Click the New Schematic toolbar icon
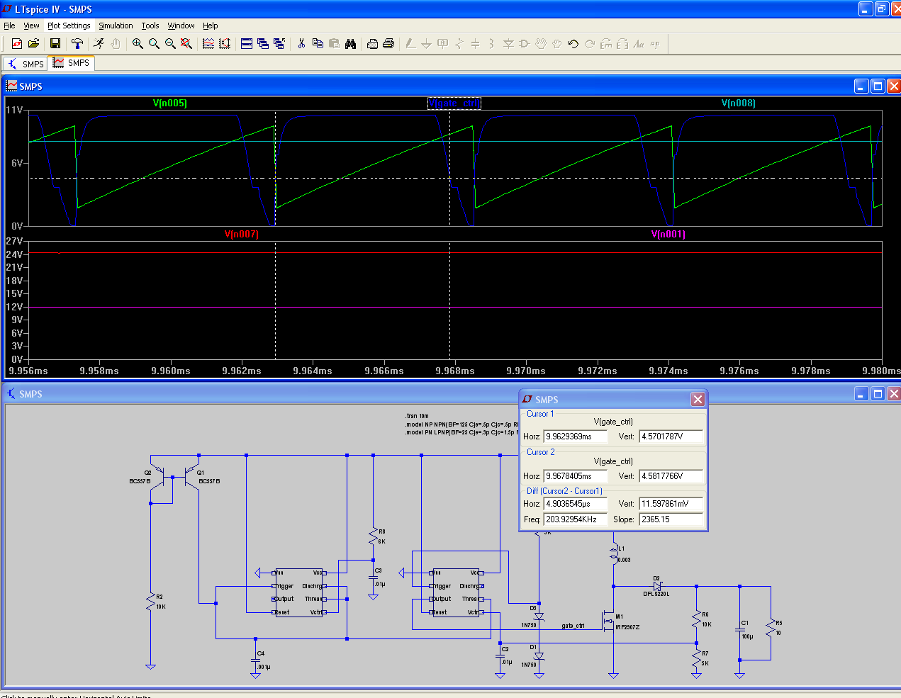Screen dimensions: 901x698 17,44
